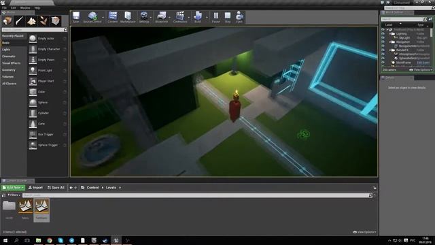
Task: Select the Lights category tab
Action: pos(6,50)
